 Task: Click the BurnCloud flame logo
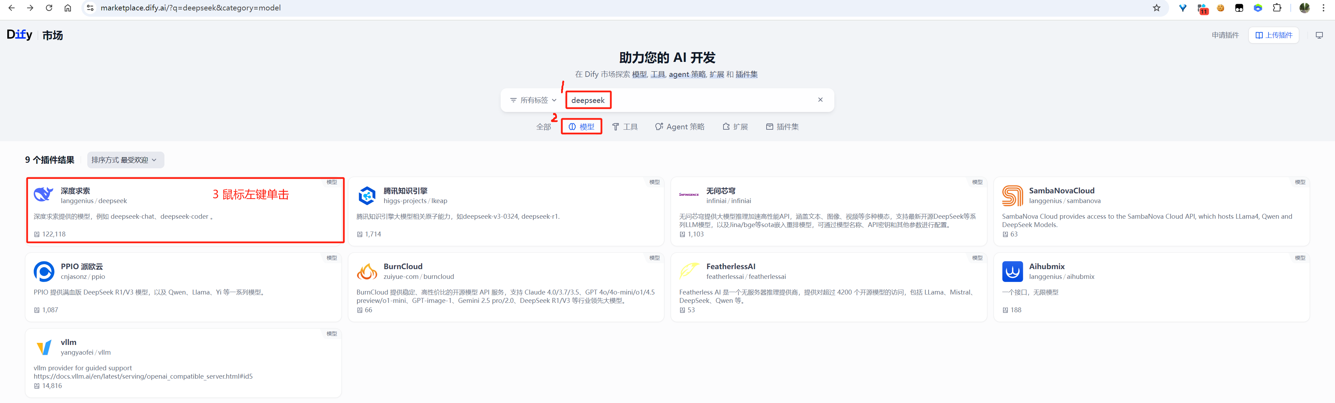(x=367, y=271)
